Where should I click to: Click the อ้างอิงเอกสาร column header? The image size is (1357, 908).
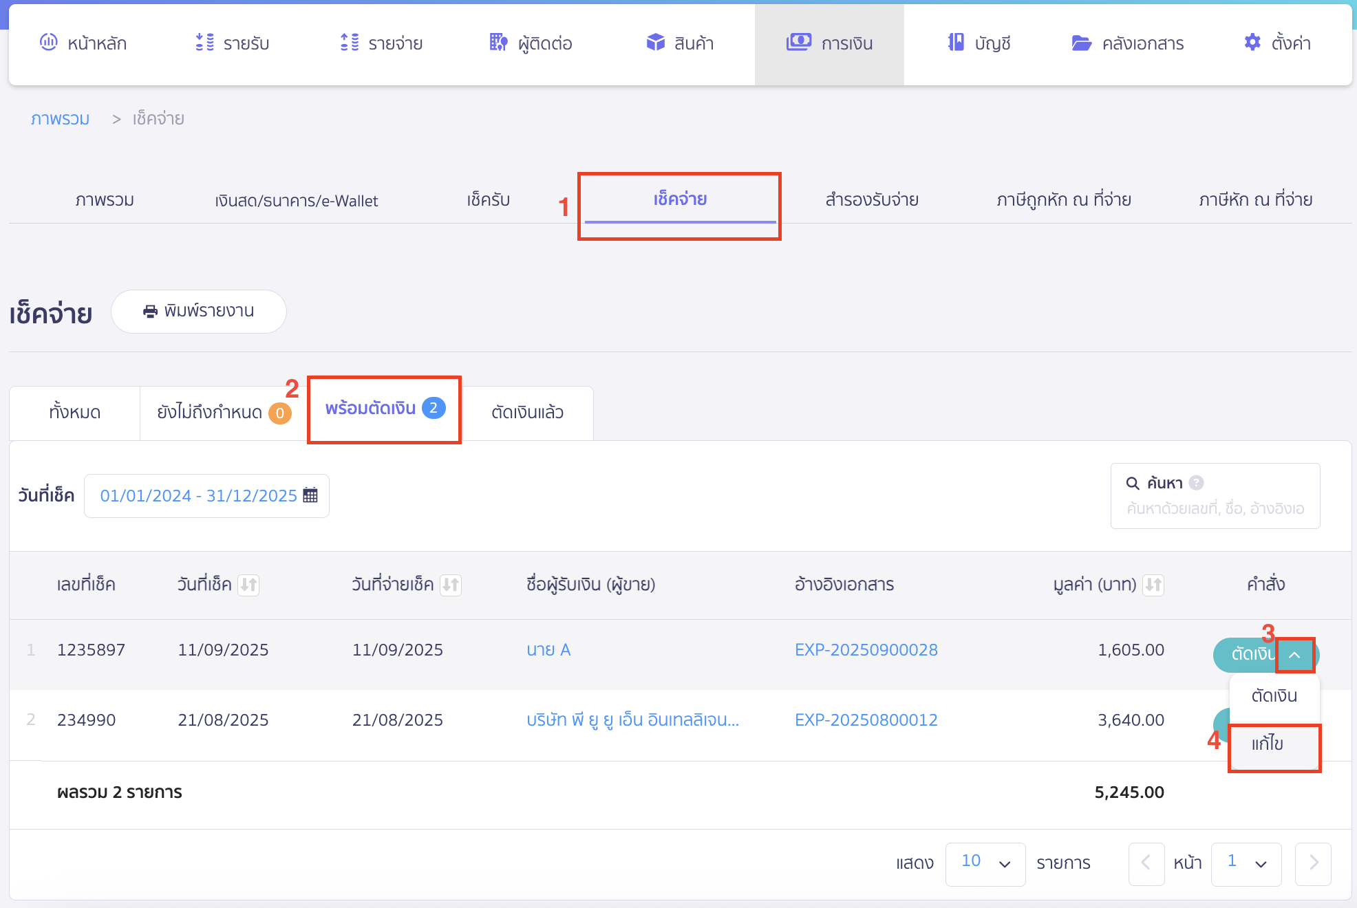[x=844, y=585]
